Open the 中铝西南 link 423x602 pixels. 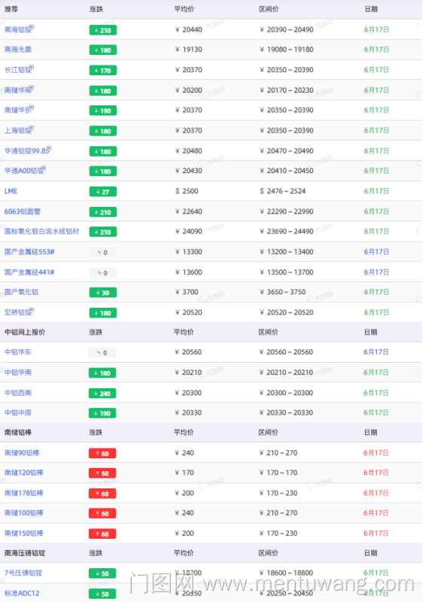click(x=18, y=393)
